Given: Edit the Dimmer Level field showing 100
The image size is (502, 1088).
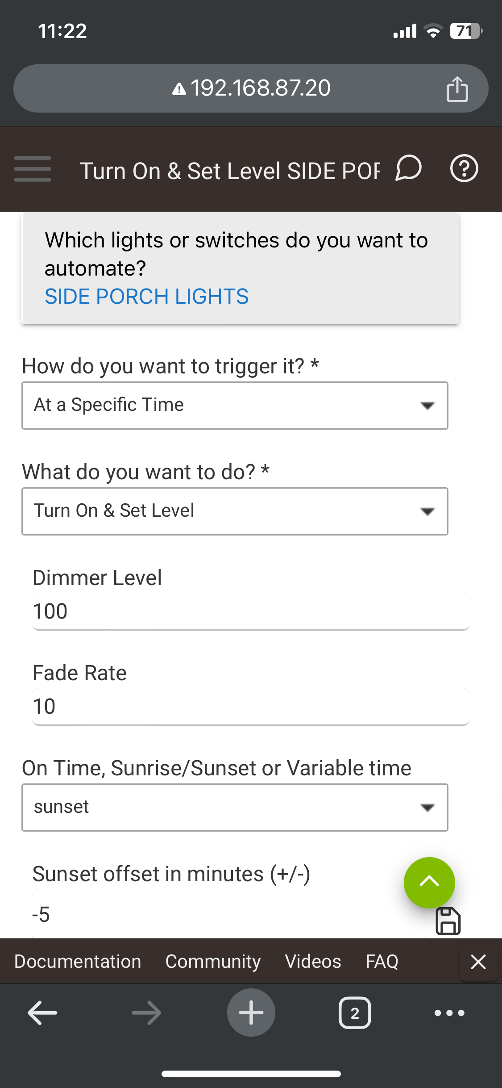Looking at the screenshot, I should point(251,611).
